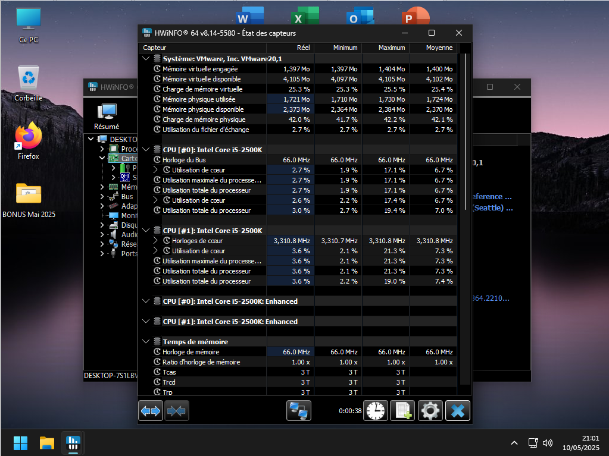The image size is (609, 456).
Task: Select the Firefox desktop shortcut
Action: [x=29, y=141]
